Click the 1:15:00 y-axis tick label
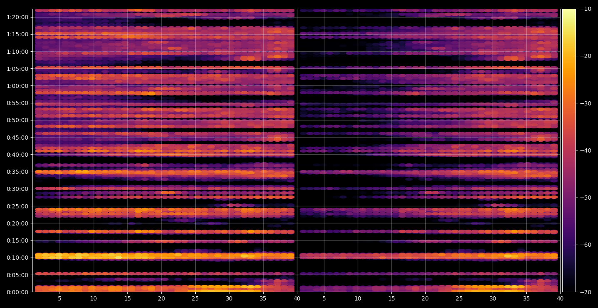The width and height of the screenshot is (598, 308). tap(17, 34)
